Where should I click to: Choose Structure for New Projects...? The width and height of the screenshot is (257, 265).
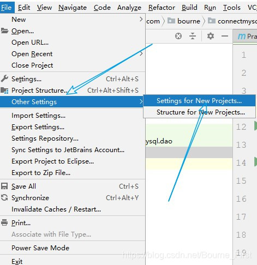click(199, 112)
